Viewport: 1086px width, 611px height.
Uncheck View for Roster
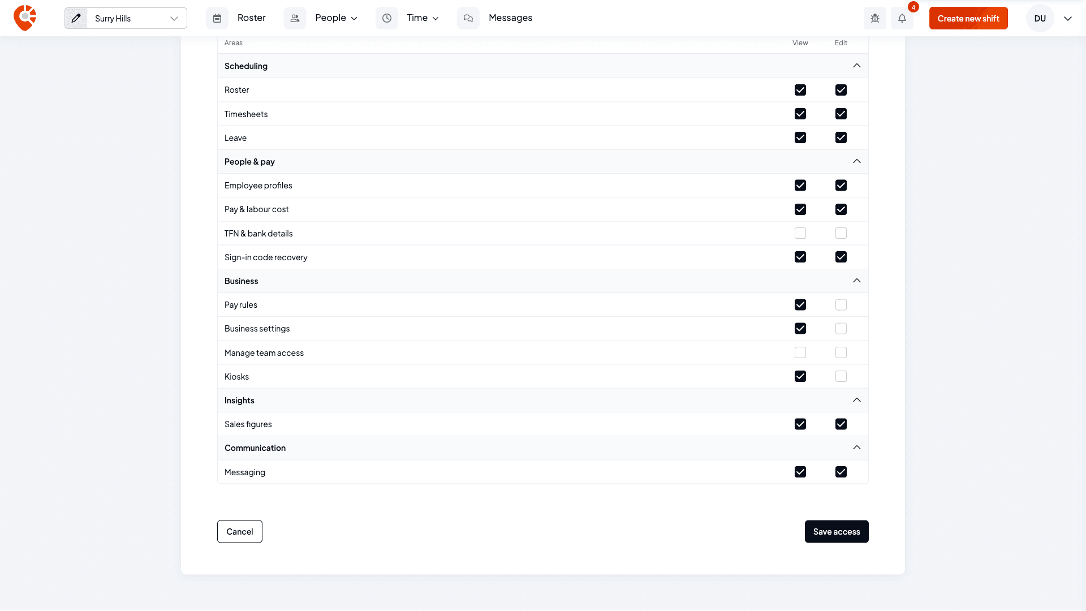tap(800, 90)
